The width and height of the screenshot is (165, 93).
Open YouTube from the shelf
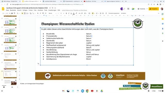[92, 91]
